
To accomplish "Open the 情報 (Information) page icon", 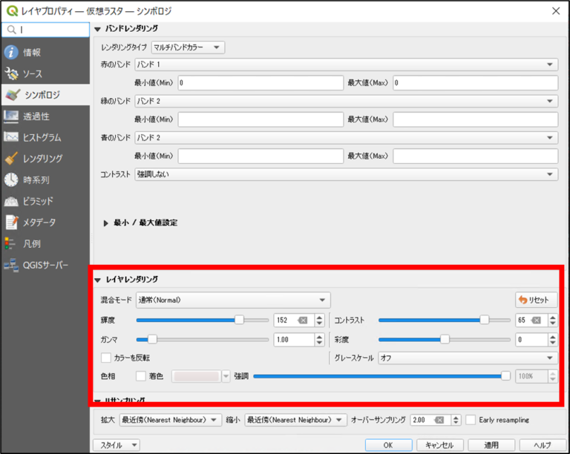I will tap(11, 53).
